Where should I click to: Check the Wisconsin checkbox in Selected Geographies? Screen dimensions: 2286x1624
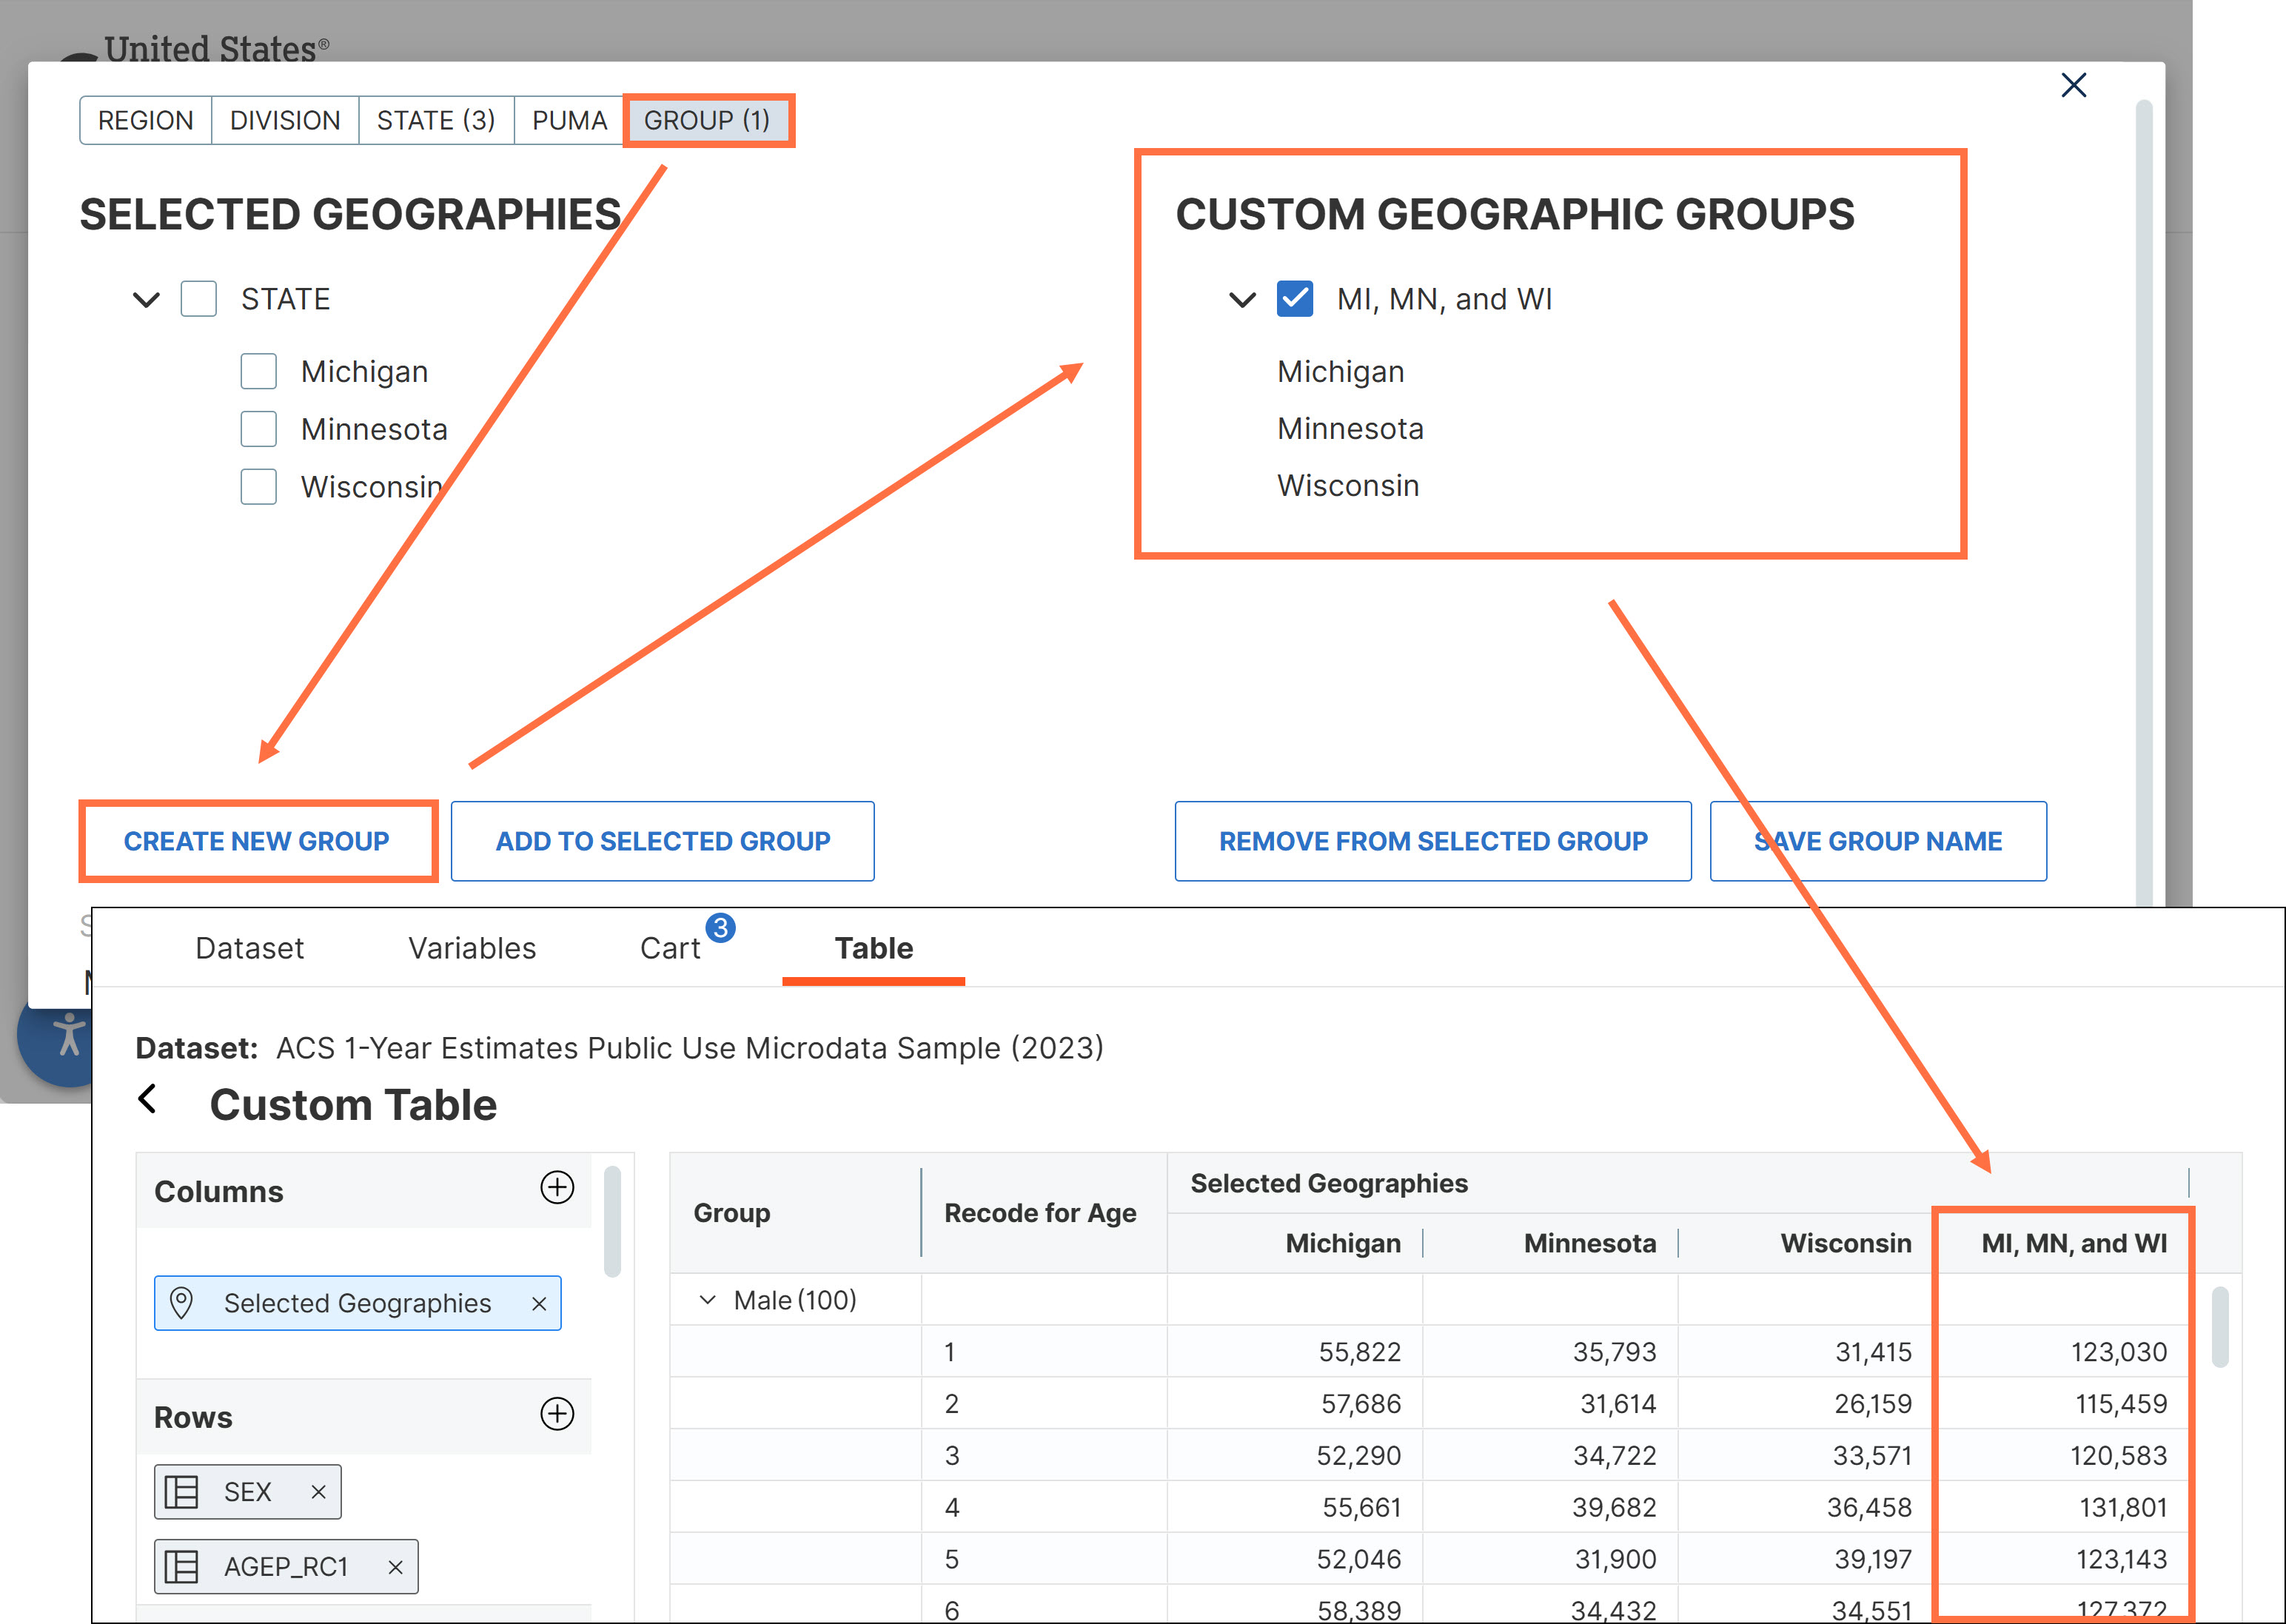pos(258,487)
